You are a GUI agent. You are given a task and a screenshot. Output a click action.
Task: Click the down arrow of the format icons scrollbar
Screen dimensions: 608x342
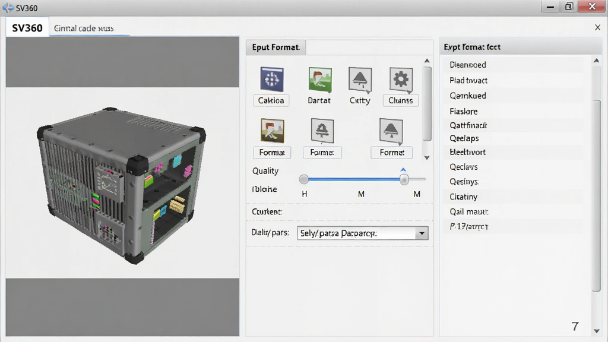(x=427, y=157)
